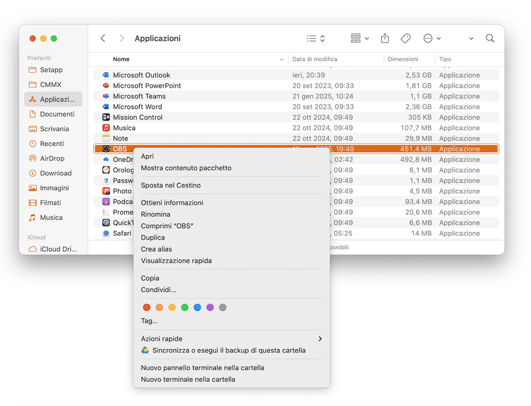Open the ellipsis actions menu

(432, 38)
